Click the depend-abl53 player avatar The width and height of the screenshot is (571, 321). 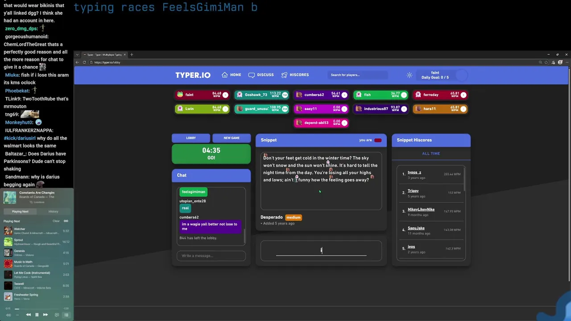299,123
